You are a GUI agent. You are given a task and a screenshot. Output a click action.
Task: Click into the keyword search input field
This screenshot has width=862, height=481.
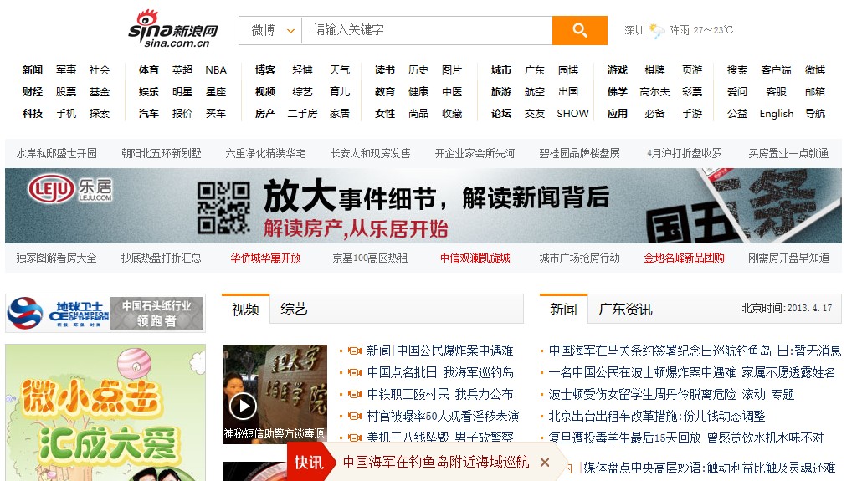427,31
